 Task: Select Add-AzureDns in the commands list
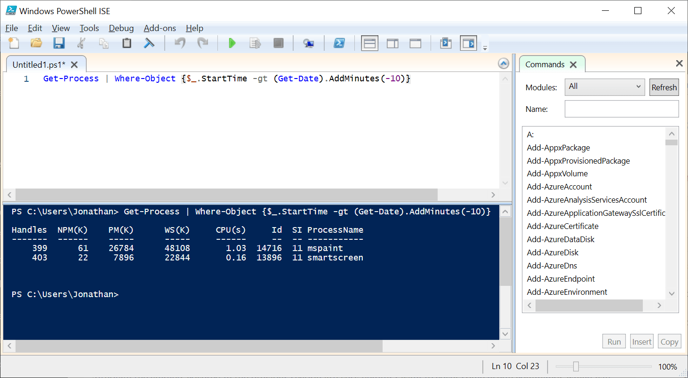[x=552, y=266]
